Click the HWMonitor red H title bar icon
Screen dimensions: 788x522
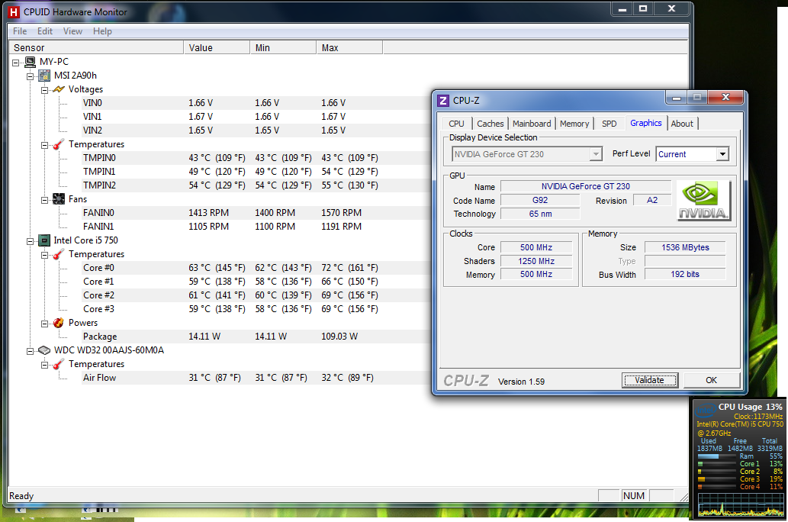pyautogui.click(x=14, y=11)
